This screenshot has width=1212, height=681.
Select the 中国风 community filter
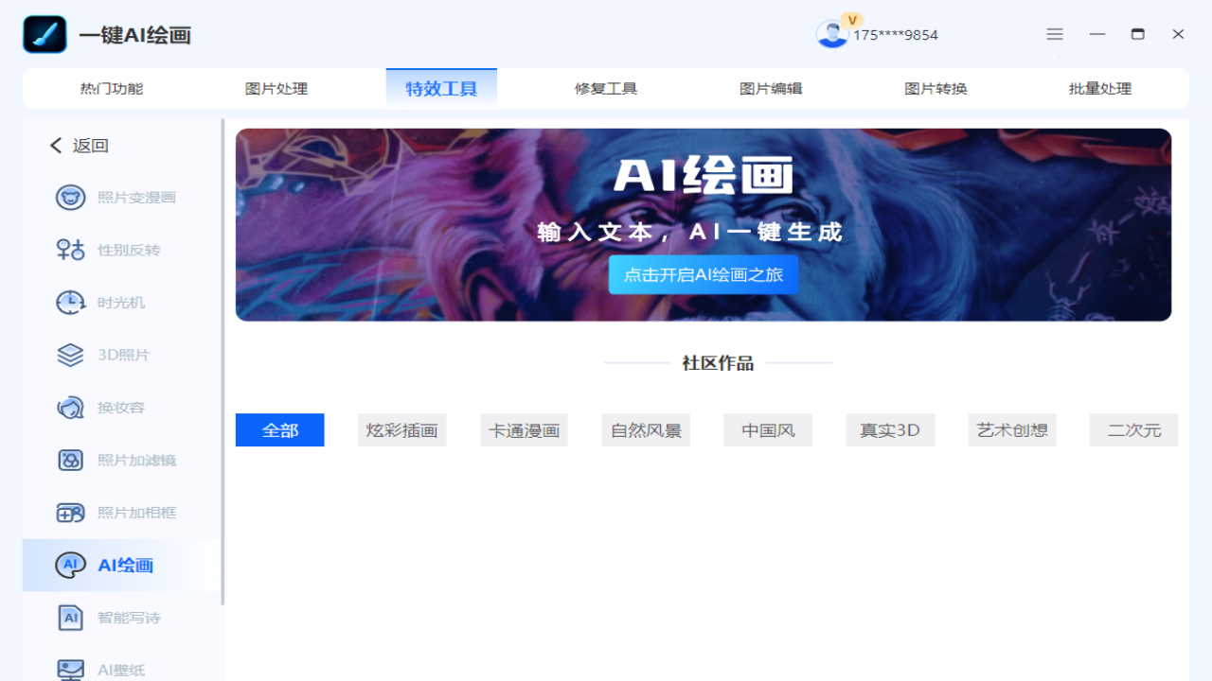click(x=767, y=429)
